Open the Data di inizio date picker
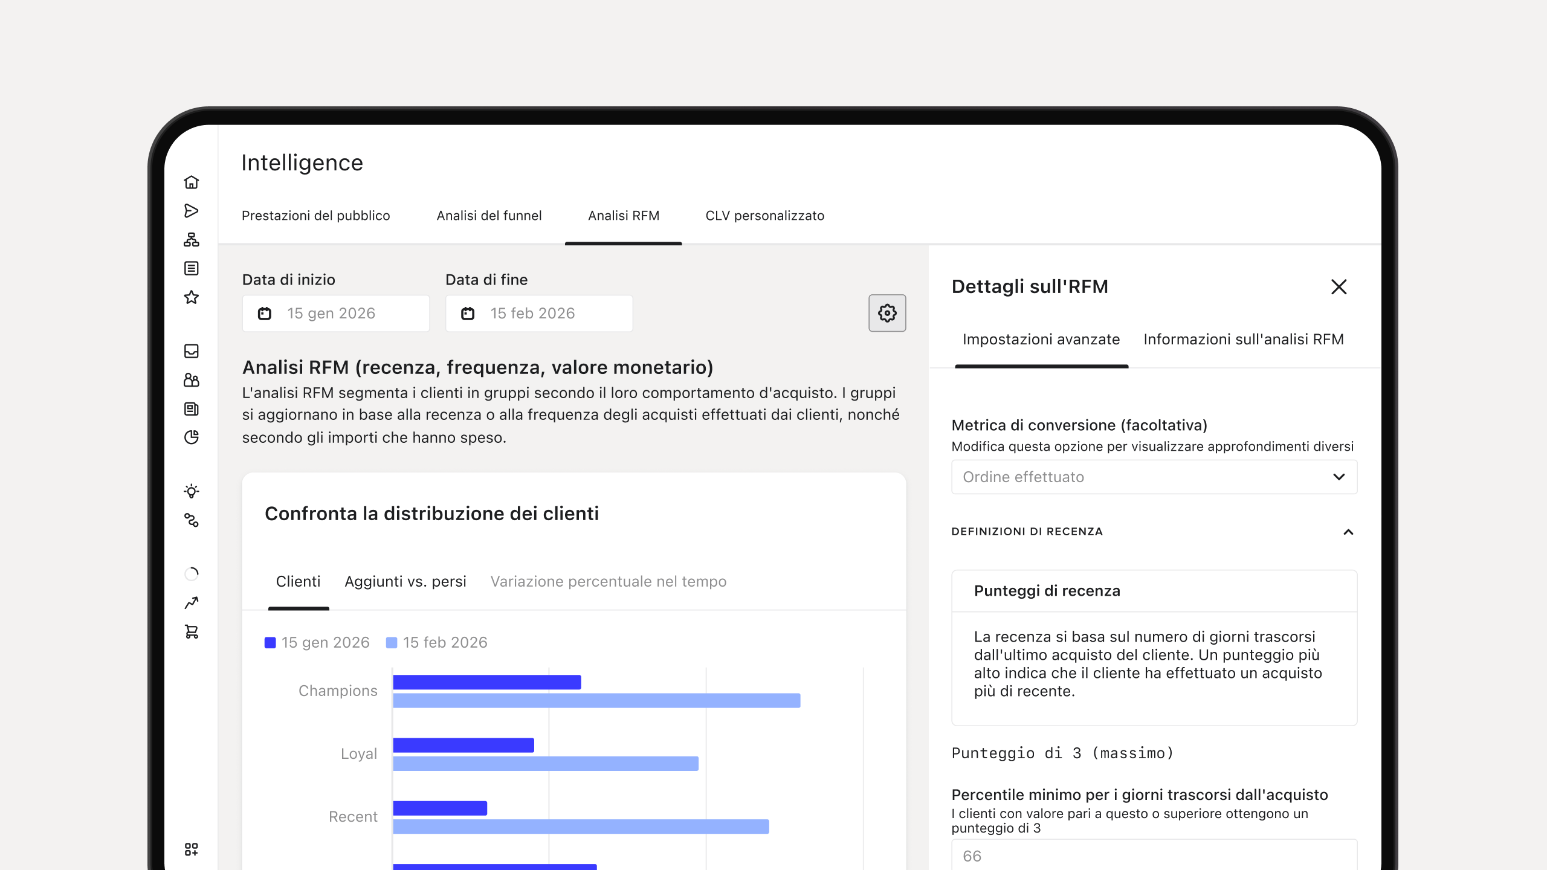The image size is (1547, 870). 336,313
